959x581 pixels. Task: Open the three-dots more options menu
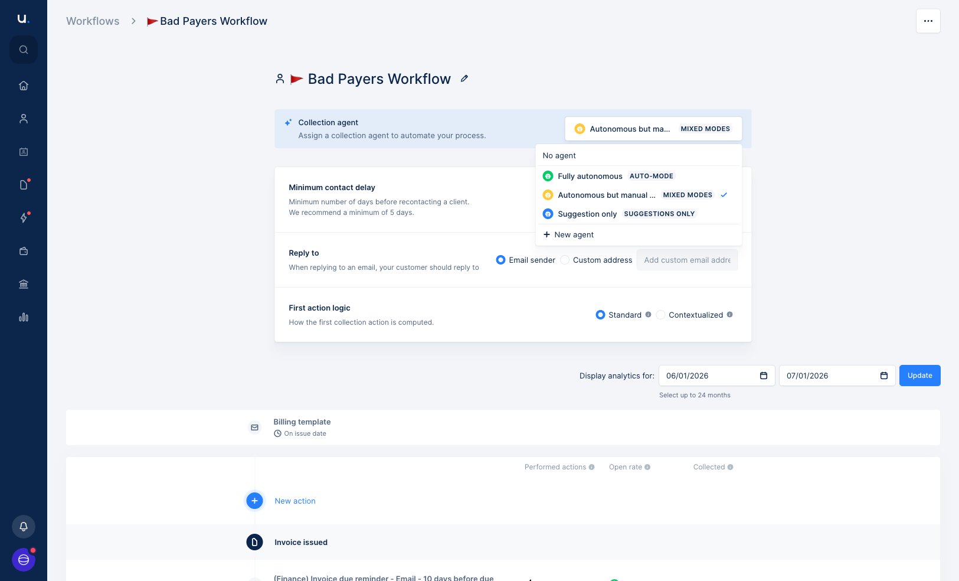click(928, 21)
